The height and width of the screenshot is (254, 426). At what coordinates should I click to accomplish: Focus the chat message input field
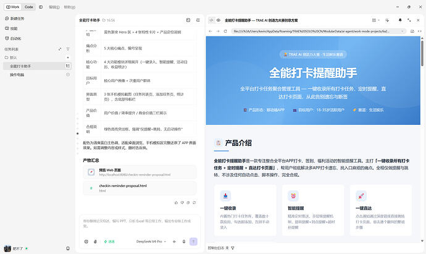coord(140,224)
